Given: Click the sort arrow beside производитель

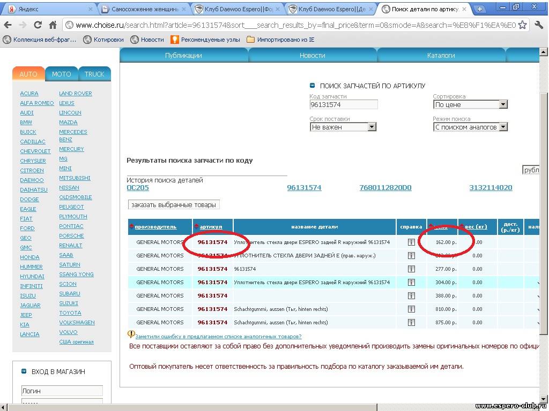Looking at the screenshot, I should [x=132, y=227].
